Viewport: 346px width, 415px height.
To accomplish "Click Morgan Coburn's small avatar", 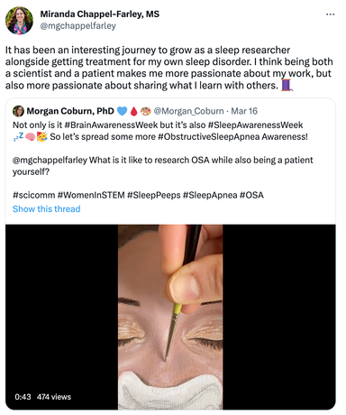I will point(18,111).
